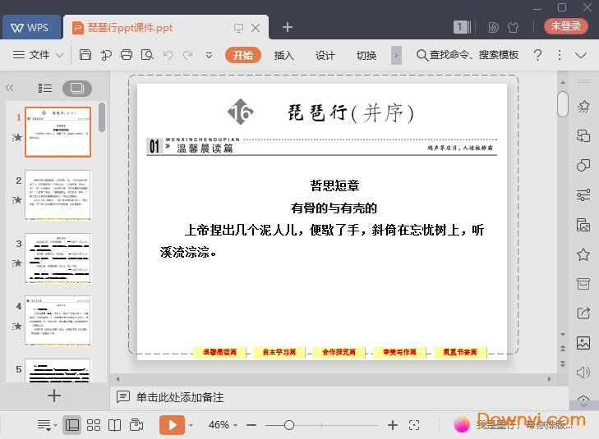Click the presenter tools icon in status bar
599x439 pixels.
coord(136,425)
